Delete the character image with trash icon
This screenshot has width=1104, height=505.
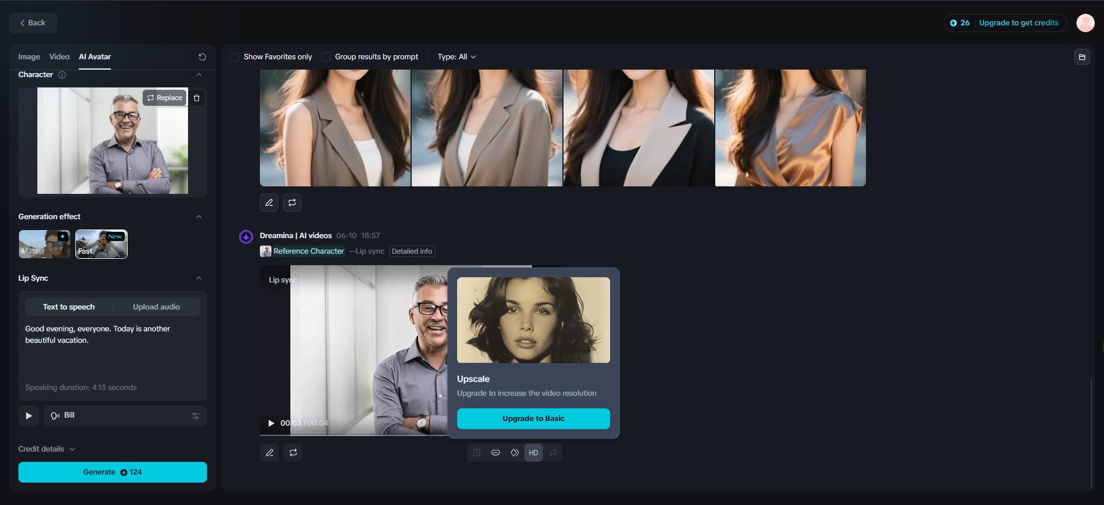tap(197, 98)
